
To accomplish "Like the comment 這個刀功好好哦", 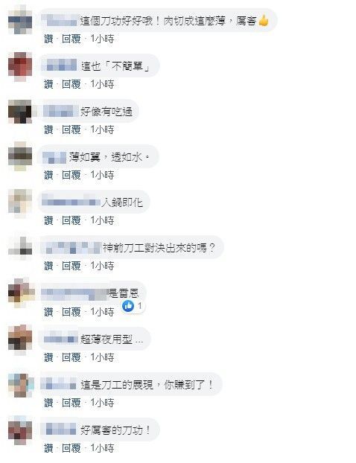I will pyautogui.click(x=48, y=39).
